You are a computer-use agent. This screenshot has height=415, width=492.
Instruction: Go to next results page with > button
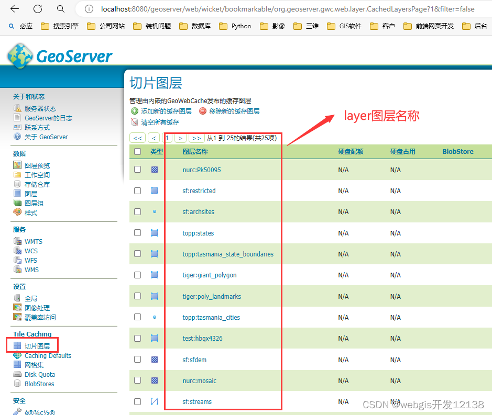point(181,138)
